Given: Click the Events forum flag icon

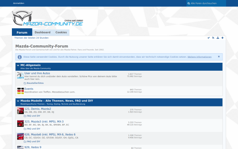Looking at the screenshot, I should coord(20,91).
